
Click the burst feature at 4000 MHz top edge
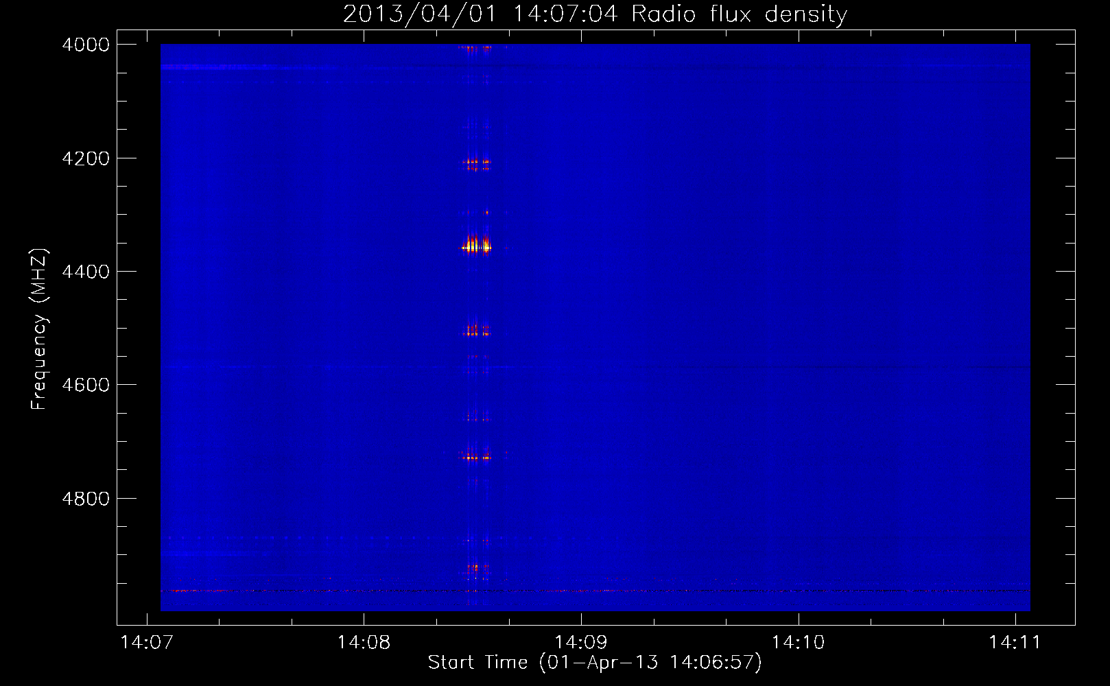coord(477,48)
